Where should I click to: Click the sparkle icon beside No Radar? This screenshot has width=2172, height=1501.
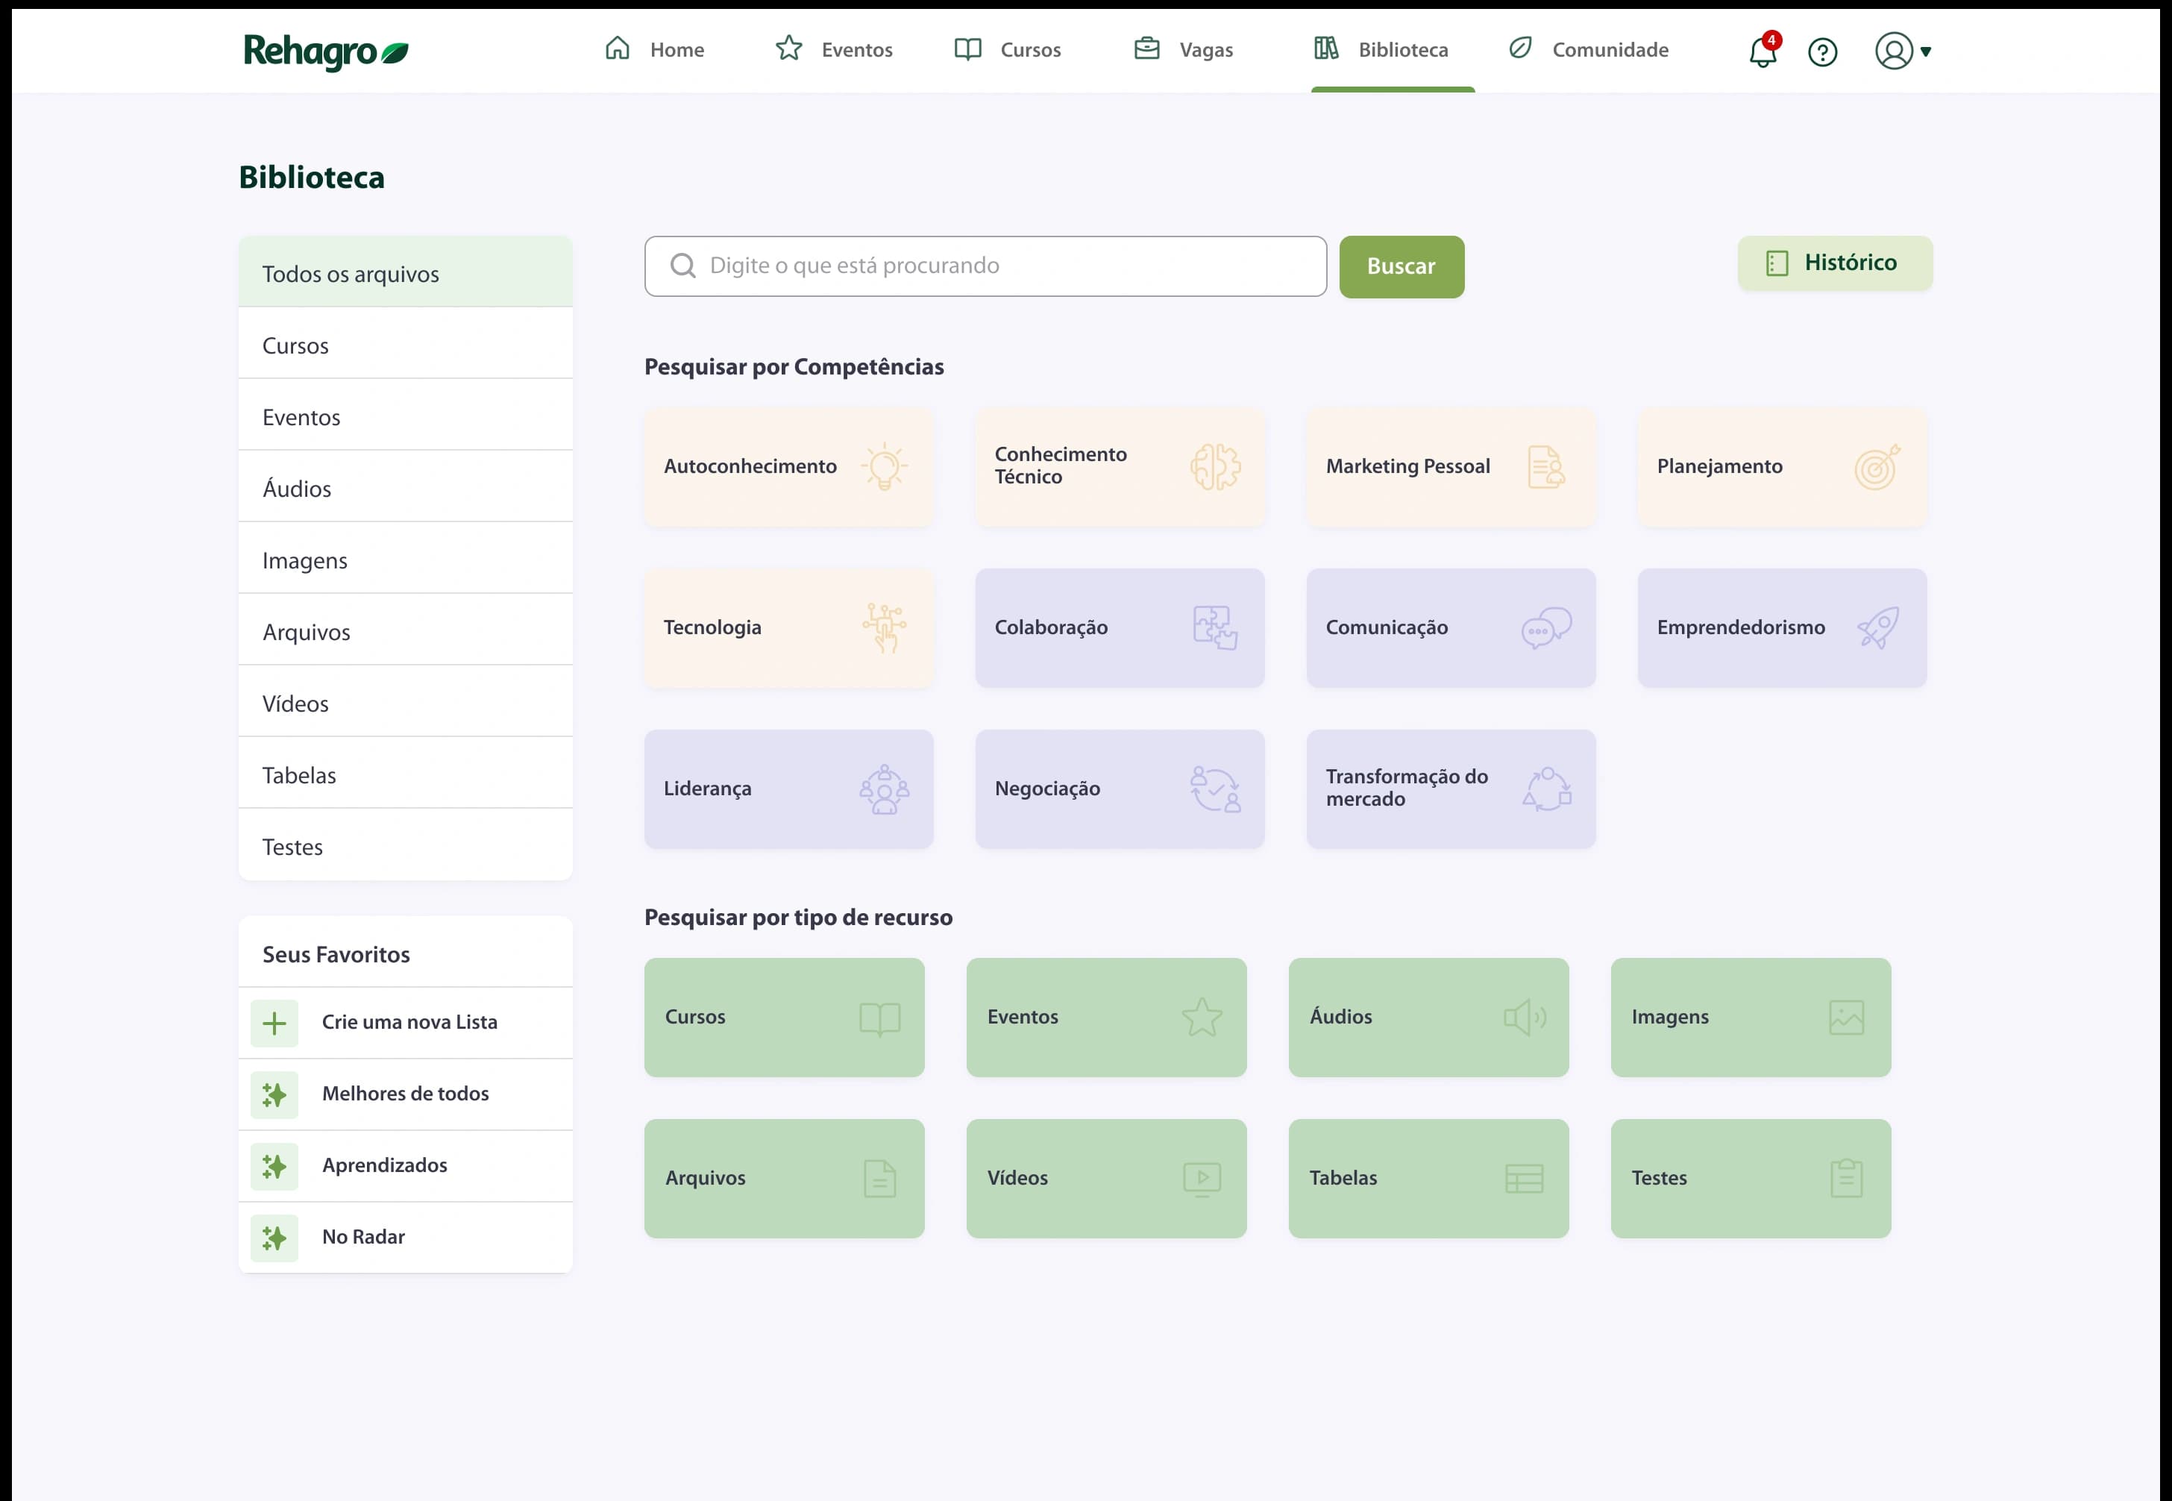(274, 1238)
